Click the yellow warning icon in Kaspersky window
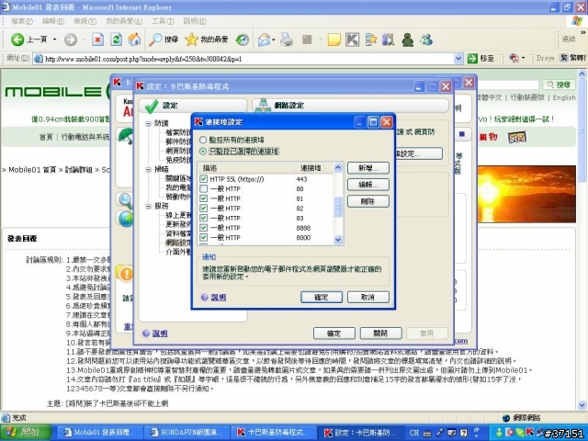 [126, 274]
